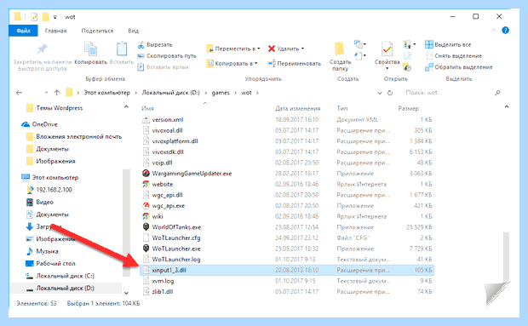
Task: Select the xinput1_3.dll file
Action: click(286, 270)
